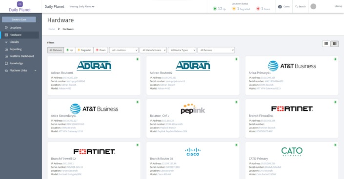This screenshot has width=344, height=179.
Task: Click ATT VPN Gateway U110 model link
Action: coord(71,131)
